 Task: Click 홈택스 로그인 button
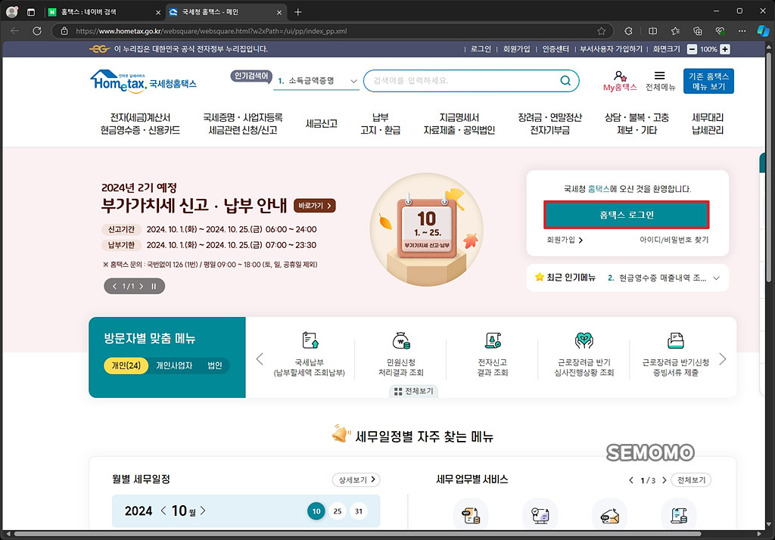pyautogui.click(x=627, y=215)
